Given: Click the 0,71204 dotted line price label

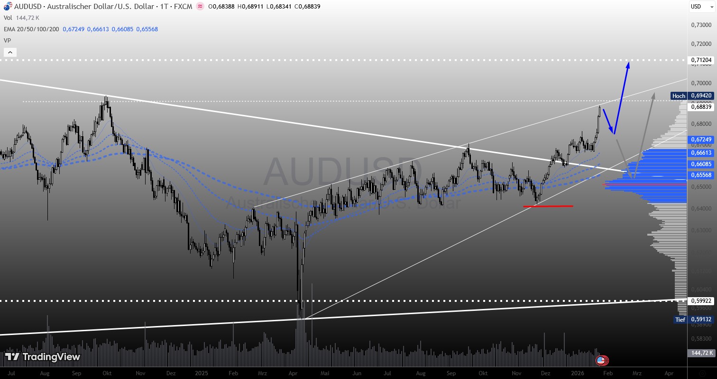Looking at the screenshot, I should (701, 60).
